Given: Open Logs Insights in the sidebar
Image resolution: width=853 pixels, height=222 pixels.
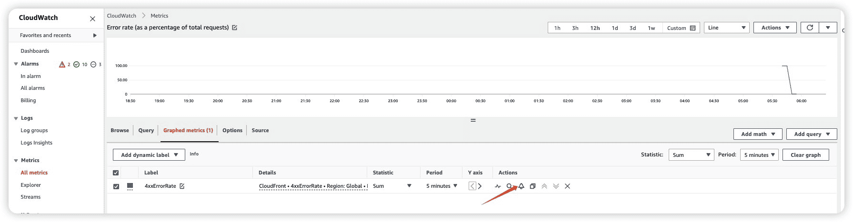Looking at the screenshot, I should click(x=36, y=143).
